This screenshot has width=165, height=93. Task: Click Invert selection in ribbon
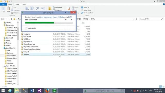point(87,13)
